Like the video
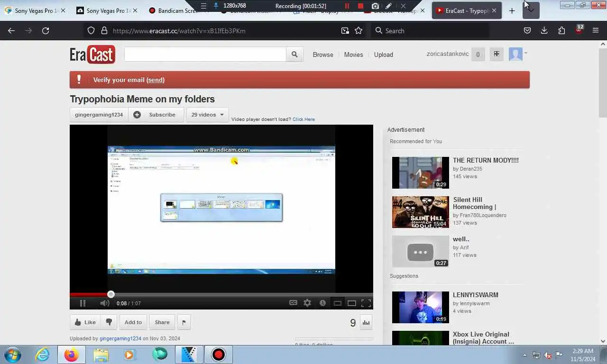 85,322
